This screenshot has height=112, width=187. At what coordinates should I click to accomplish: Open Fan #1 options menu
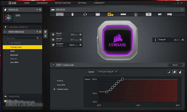click(x=80, y=35)
